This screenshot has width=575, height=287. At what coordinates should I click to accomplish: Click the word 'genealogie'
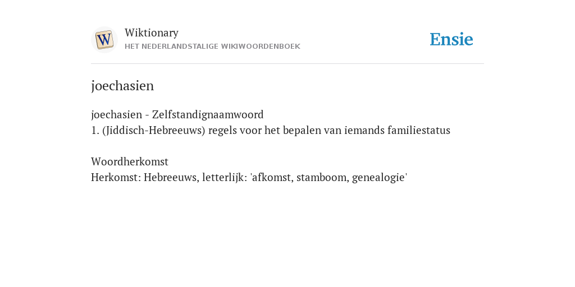(x=378, y=178)
